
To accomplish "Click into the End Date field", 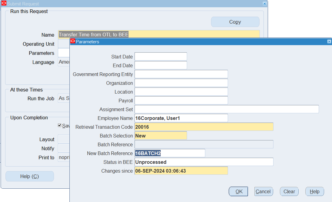I will [161, 65].
